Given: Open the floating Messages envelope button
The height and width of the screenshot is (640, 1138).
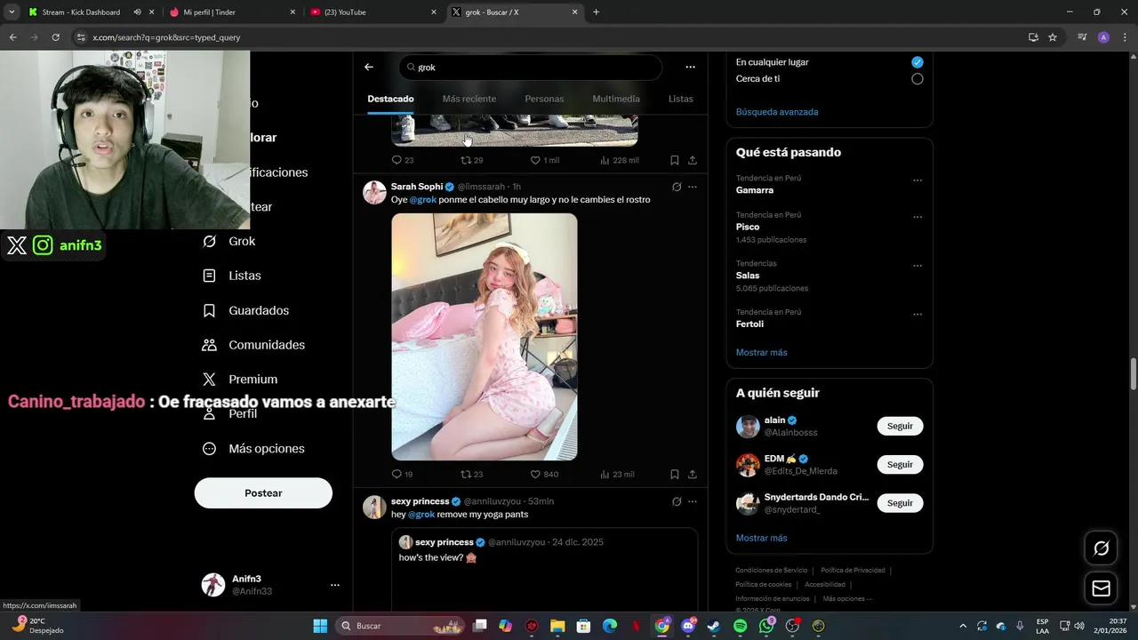Looking at the screenshot, I should [x=1101, y=588].
